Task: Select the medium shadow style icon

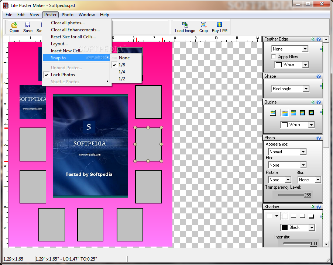Action: (x=303, y=216)
